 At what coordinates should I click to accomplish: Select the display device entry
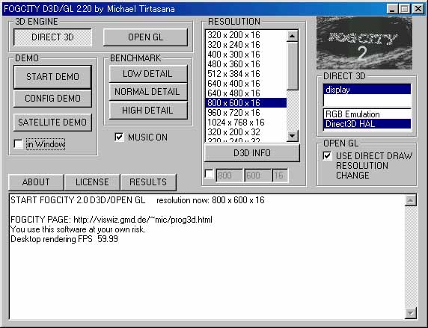click(367, 90)
